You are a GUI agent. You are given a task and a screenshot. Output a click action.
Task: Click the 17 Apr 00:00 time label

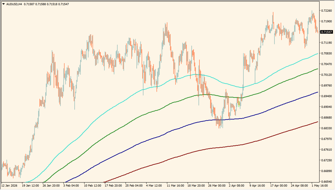click(279, 186)
